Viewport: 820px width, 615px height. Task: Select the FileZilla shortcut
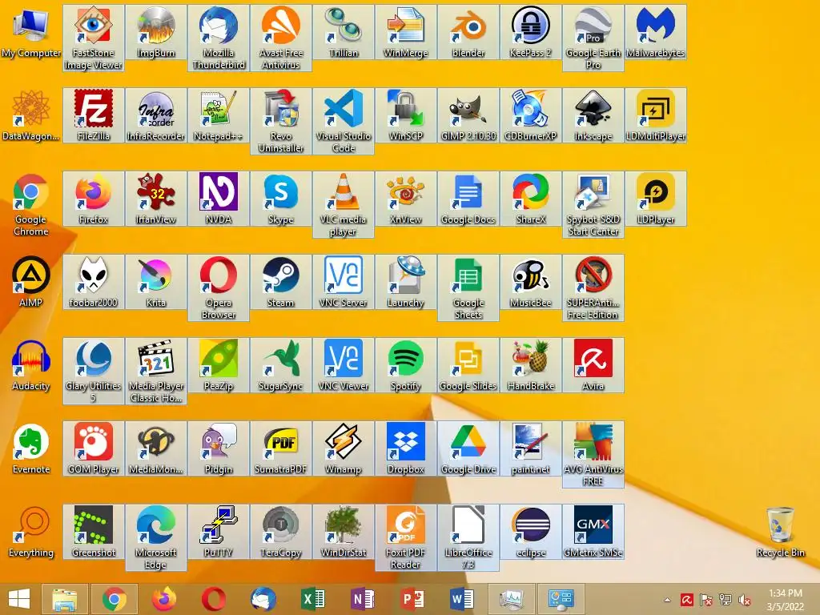[93, 115]
